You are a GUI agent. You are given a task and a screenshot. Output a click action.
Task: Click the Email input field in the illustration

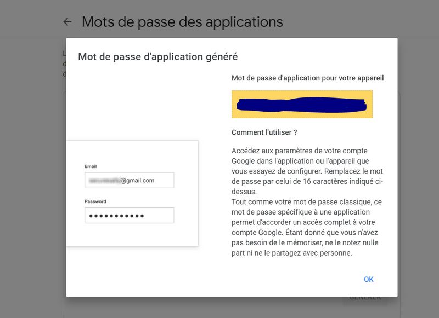130,180
